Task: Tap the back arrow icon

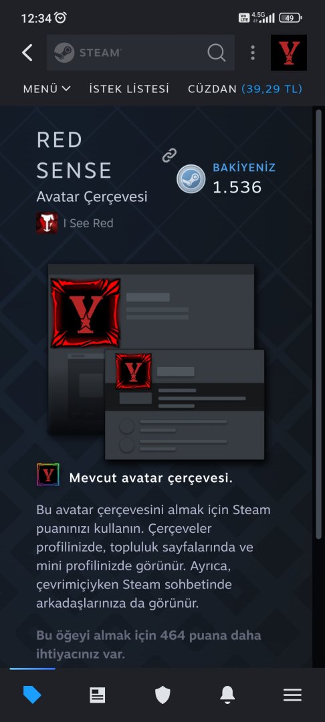Action: [27, 53]
